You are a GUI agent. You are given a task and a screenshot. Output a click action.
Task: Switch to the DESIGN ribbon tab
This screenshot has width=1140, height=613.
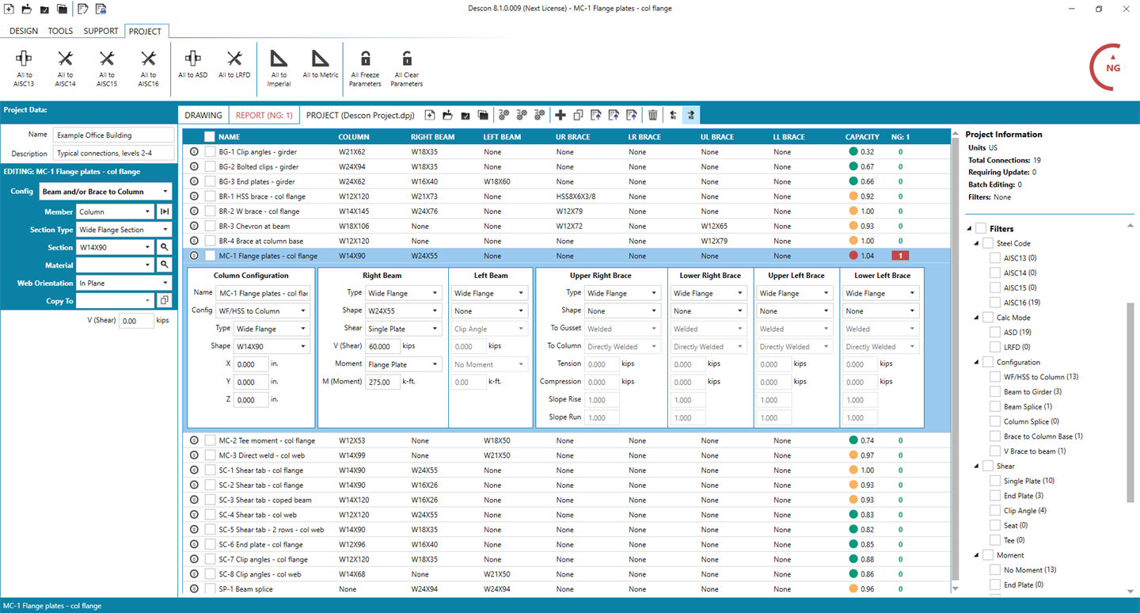click(x=24, y=32)
